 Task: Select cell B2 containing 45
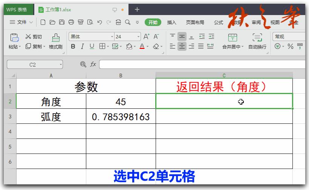coord(121,101)
